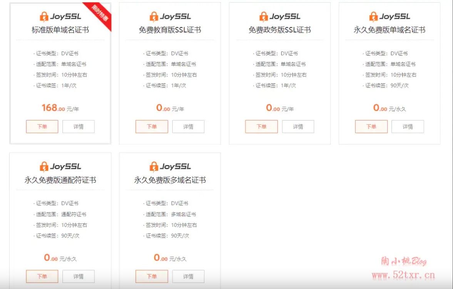
Task: Open 详情 for 免费政务版SSL证书
Action: [298, 127]
